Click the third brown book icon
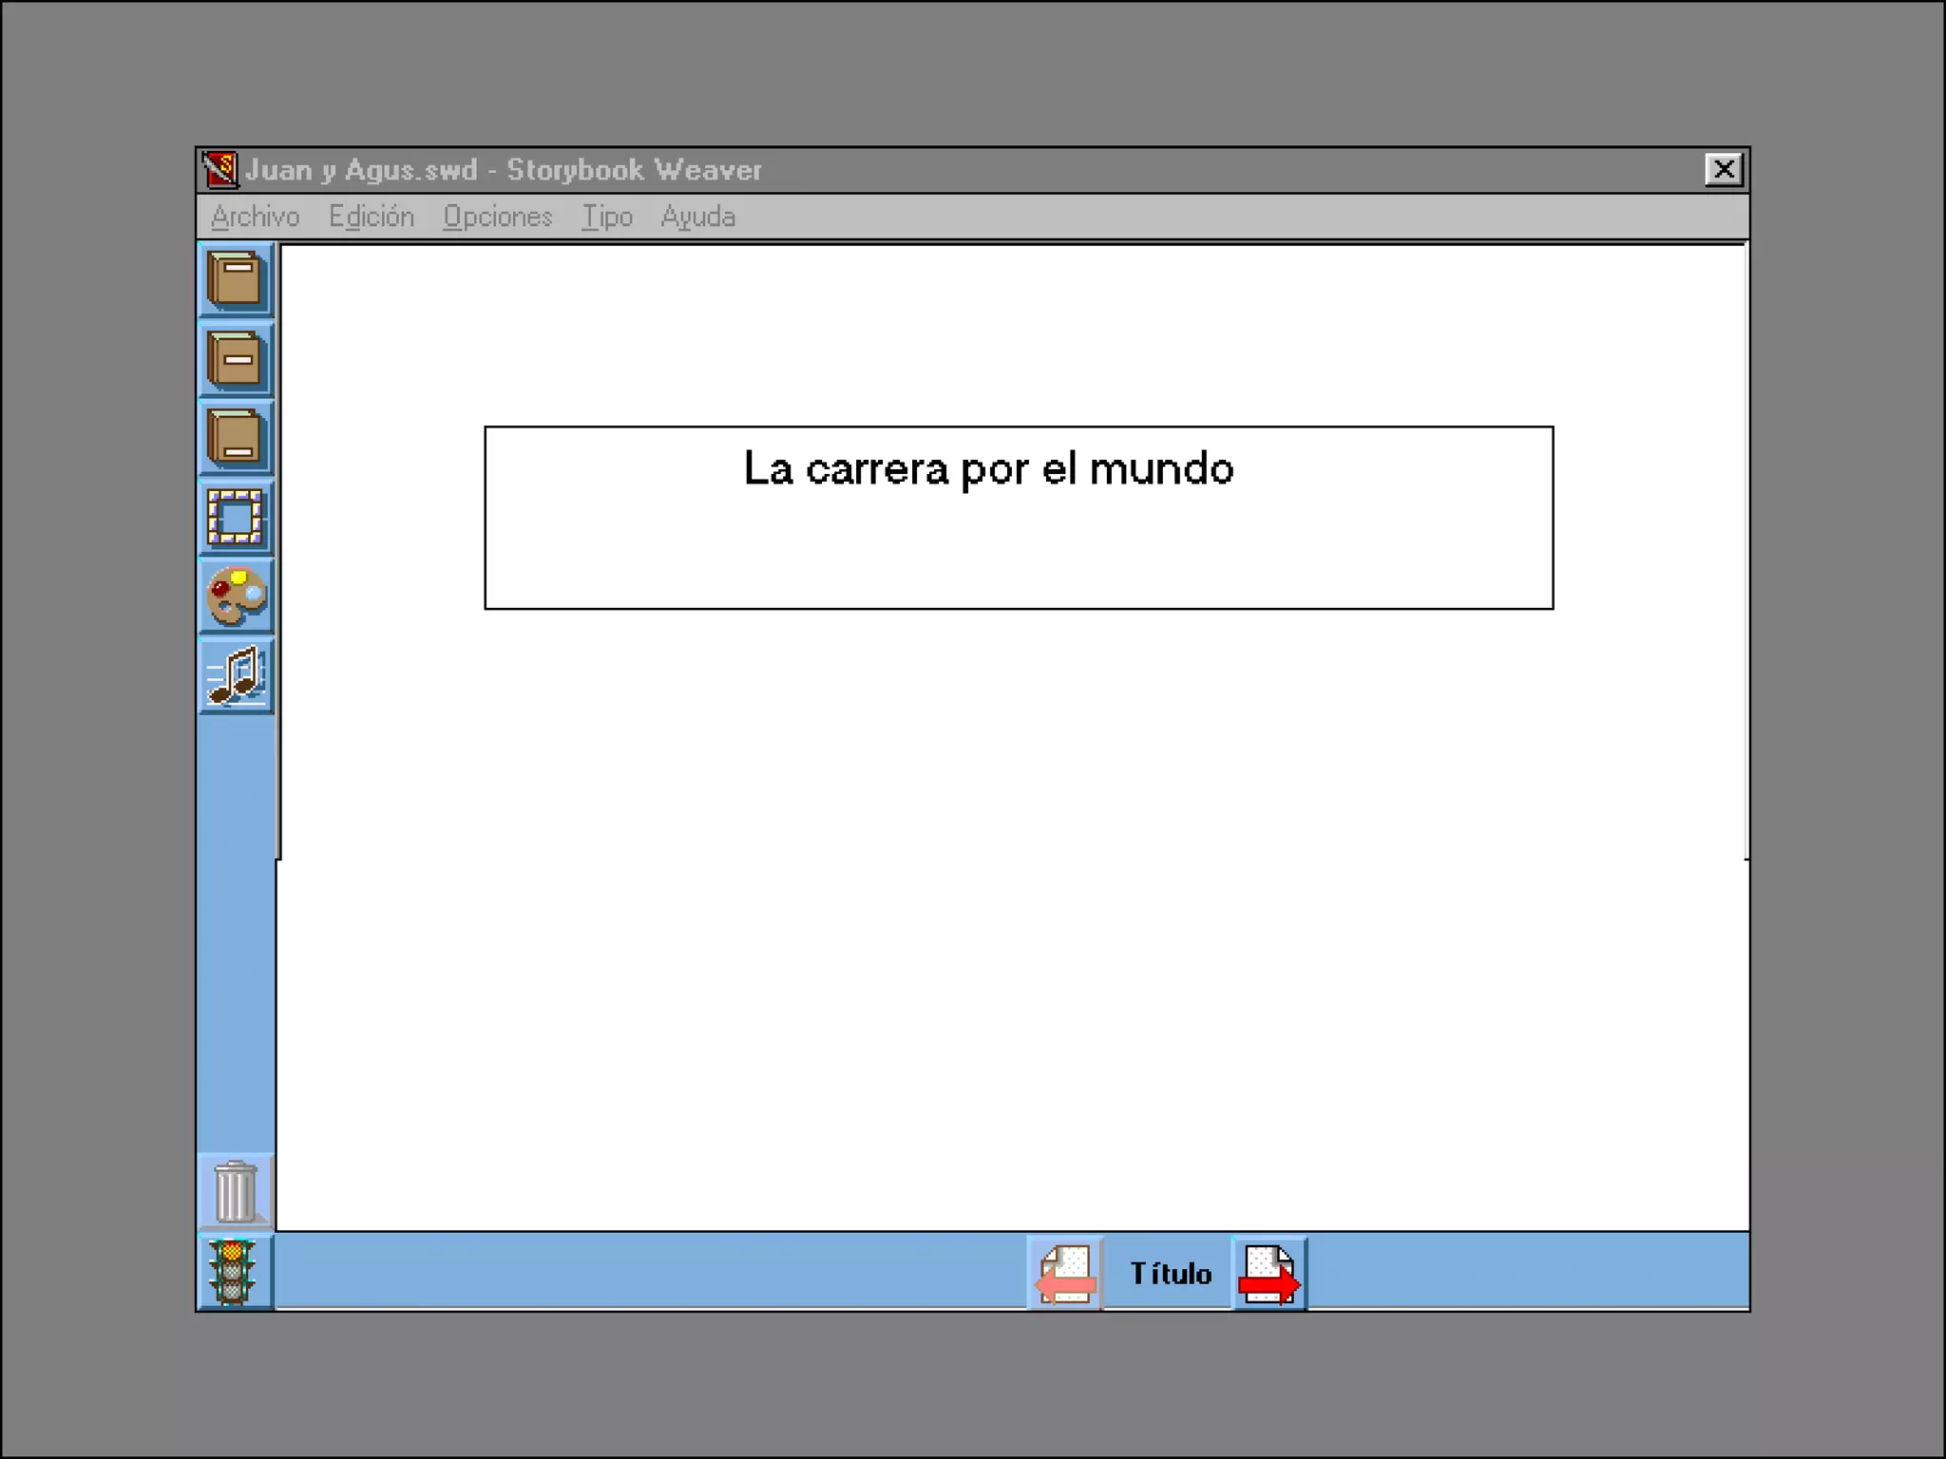This screenshot has width=1946, height=1459. pos(235,438)
